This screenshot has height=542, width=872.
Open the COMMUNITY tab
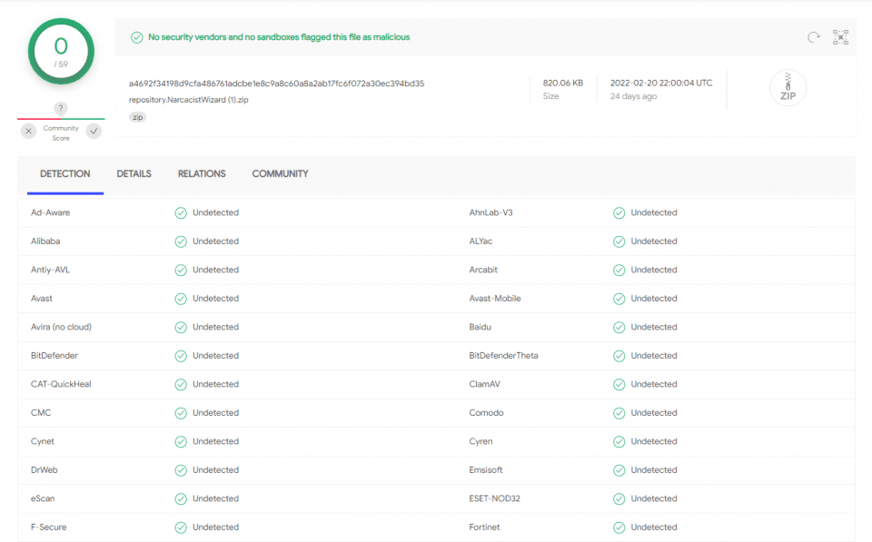click(281, 174)
